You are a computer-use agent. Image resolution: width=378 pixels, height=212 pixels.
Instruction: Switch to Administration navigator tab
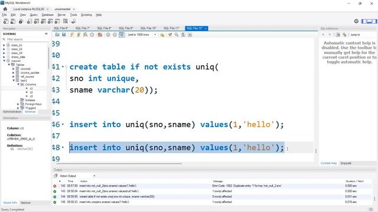pyautogui.click(x=12, y=112)
